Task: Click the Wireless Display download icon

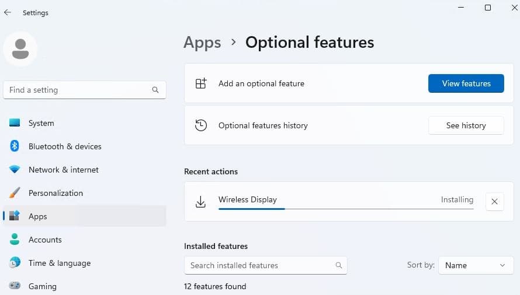Action: 200,202
